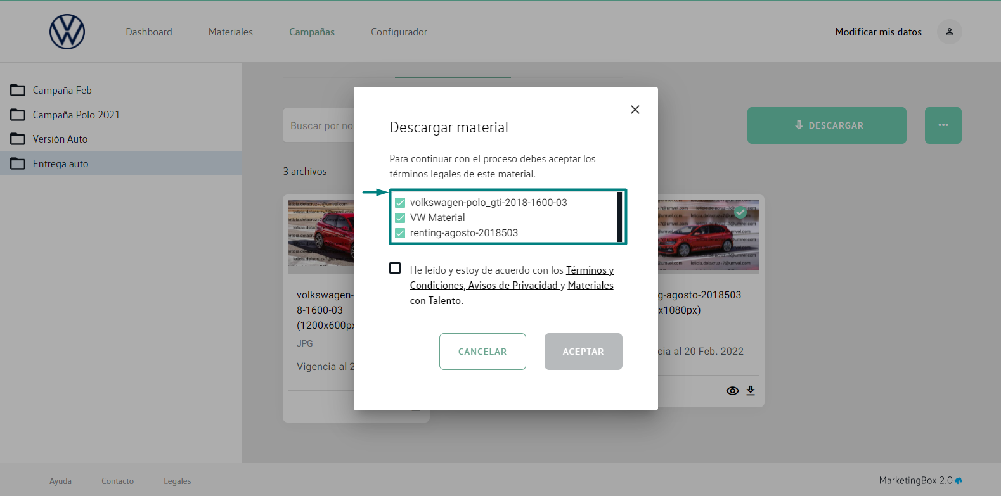
Task: Open Términos y Condiciones link
Action: (512, 278)
